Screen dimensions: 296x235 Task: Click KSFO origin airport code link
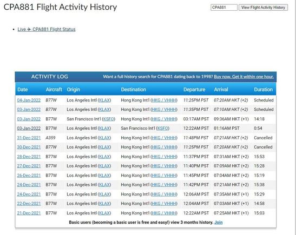click(x=109, y=119)
